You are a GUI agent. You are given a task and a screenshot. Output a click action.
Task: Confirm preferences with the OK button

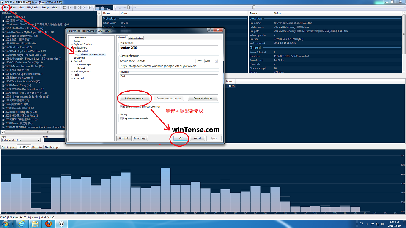point(181,138)
